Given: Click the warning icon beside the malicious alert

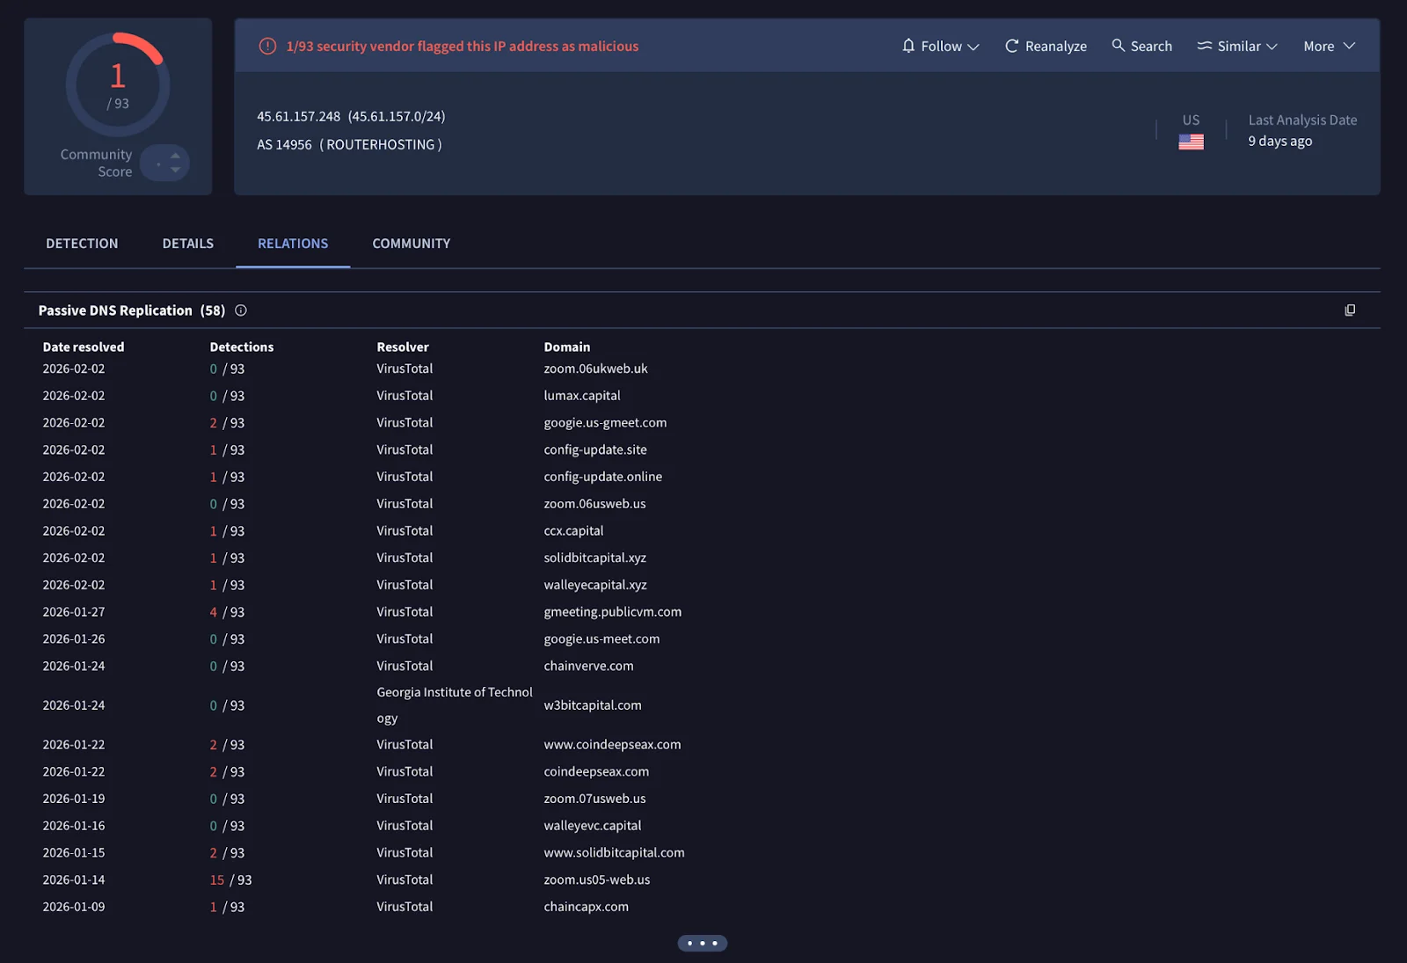Looking at the screenshot, I should [266, 46].
